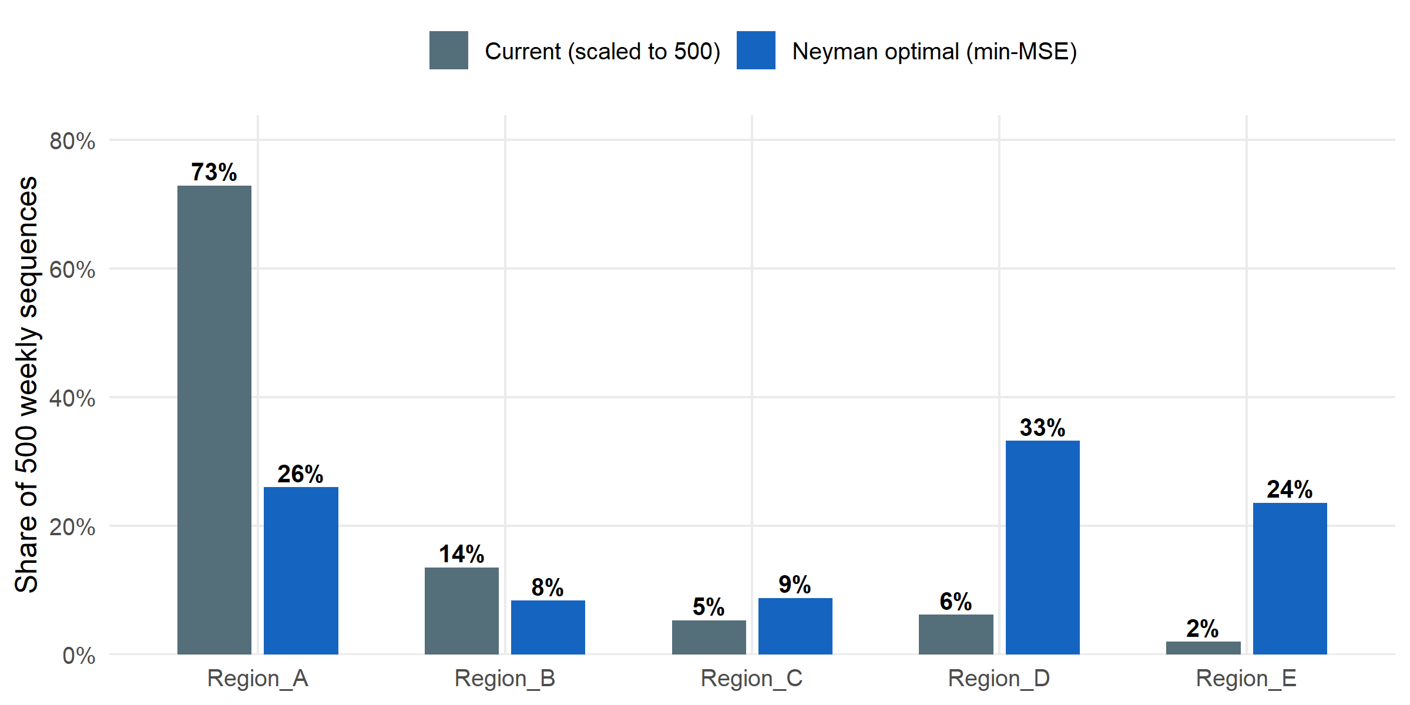Viewport: 1410px width, 705px height.
Task: Click the 33% label above Region_D
Action: coord(1042,428)
